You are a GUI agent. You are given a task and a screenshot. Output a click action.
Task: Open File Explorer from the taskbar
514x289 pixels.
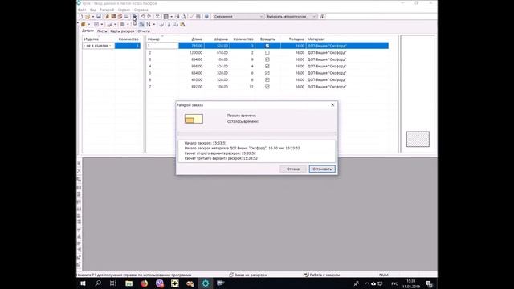click(x=128, y=283)
